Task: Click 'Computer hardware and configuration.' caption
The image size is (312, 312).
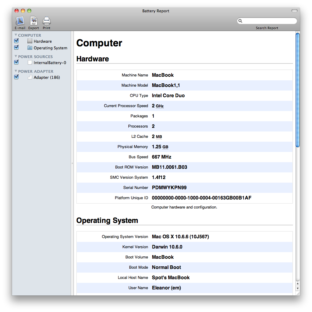Action: tap(184, 207)
